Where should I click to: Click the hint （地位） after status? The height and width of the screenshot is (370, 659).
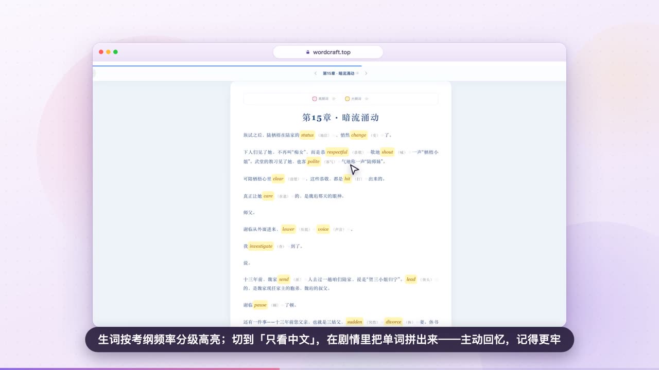pyautogui.click(x=324, y=136)
